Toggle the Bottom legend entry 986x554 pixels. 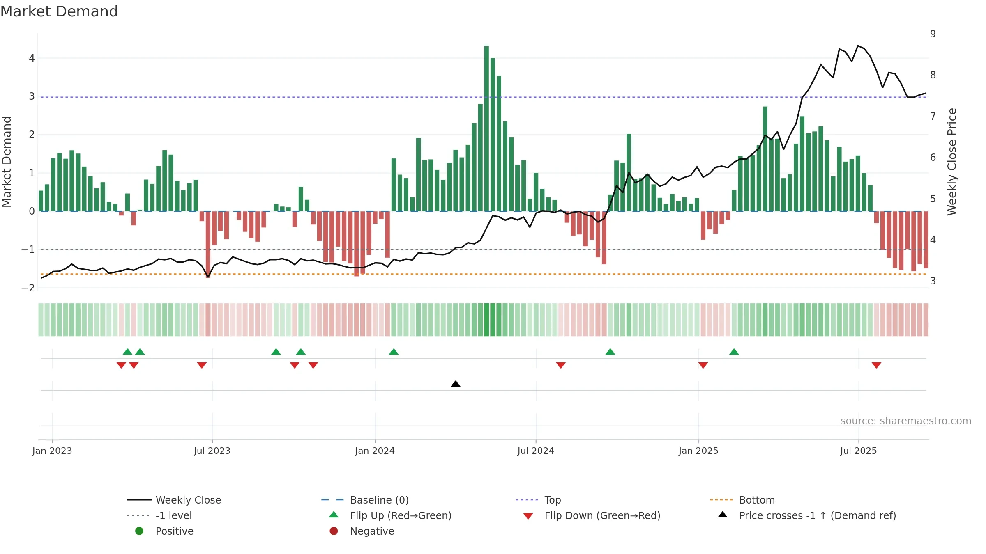(x=742, y=500)
